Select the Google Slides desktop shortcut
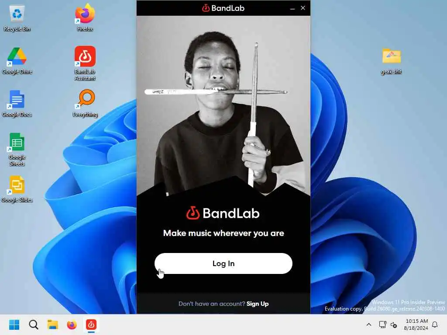Image resolution: width=447 pixels, height=335 pixels. coord(17,189)
